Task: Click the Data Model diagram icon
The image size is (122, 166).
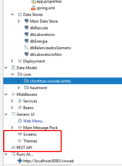Action: [x=13, y=68]
